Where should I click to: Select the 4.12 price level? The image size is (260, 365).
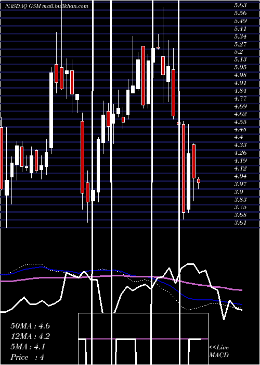(240, 168)
